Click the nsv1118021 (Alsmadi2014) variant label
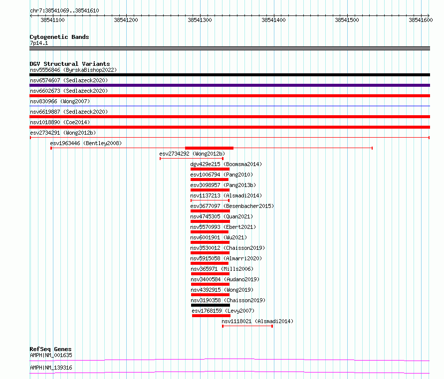The image size is (444, 379). pos(257,321)
